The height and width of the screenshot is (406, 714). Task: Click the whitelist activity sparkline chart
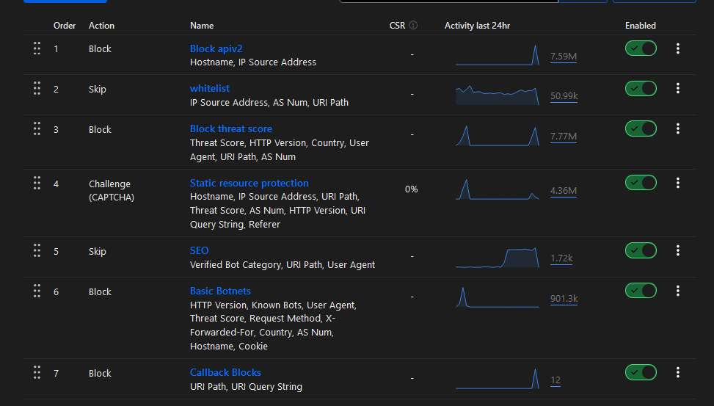[498, 95]
